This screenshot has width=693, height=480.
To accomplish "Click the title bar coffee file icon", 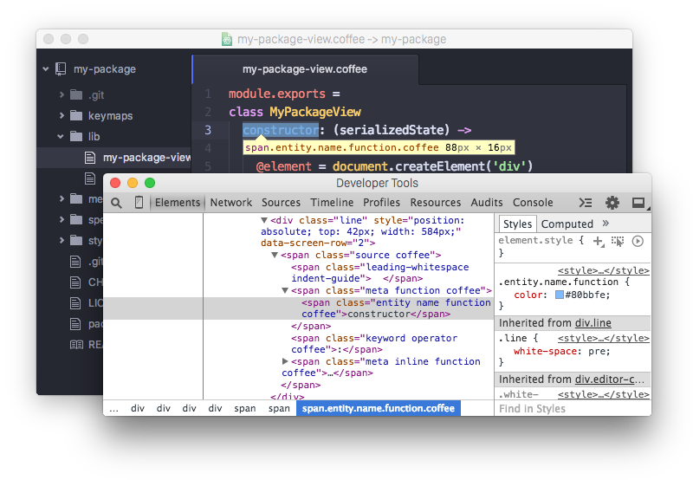I will coord(227,39).
